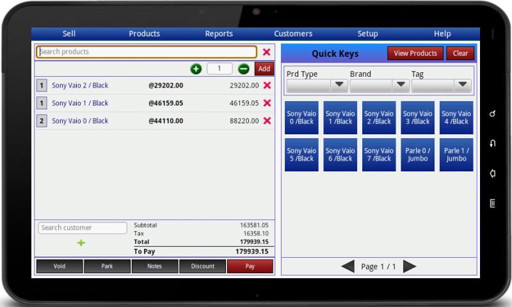Switch to the Customers menu
Image resolution: width=512 pixels, height=307 pixels.
point(293,34)
